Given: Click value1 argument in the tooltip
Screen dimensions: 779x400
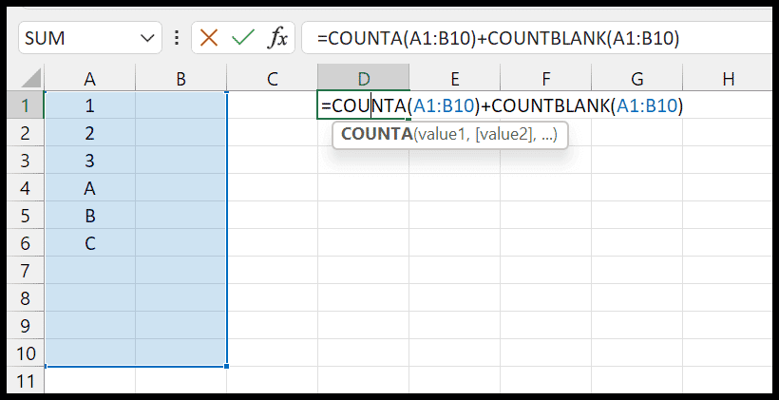Looking at the screenshot, I should click(x=443, y=135).
